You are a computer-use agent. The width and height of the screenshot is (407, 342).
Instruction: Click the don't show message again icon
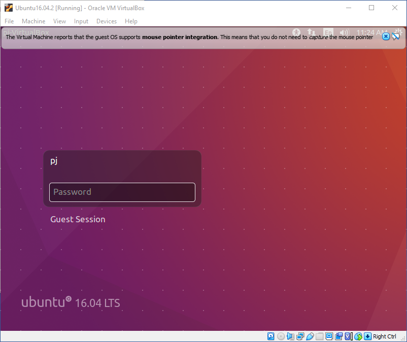coord(395,37)
